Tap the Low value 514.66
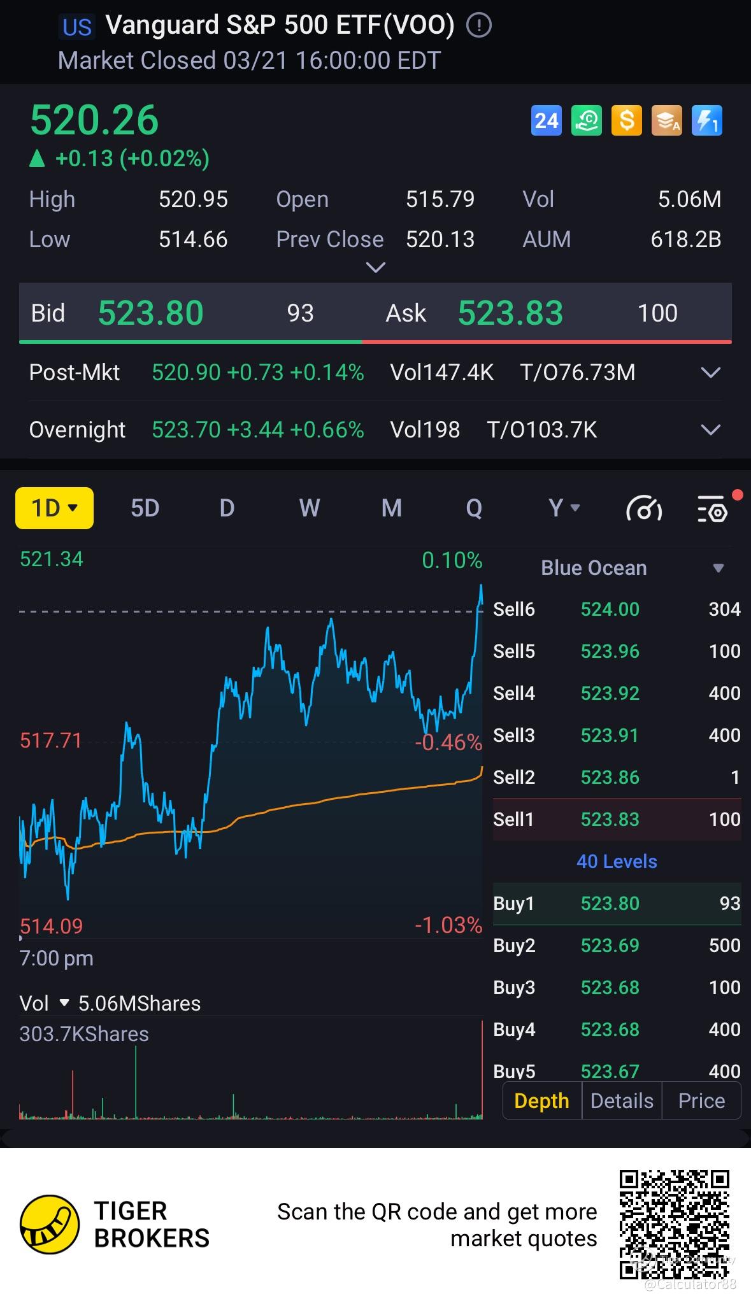Viewport: 751px width, 1301px height. (193, 239)
